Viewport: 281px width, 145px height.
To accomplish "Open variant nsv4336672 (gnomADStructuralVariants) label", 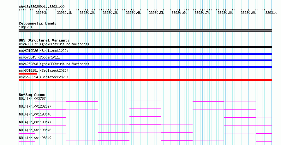I will coord(54,44).
